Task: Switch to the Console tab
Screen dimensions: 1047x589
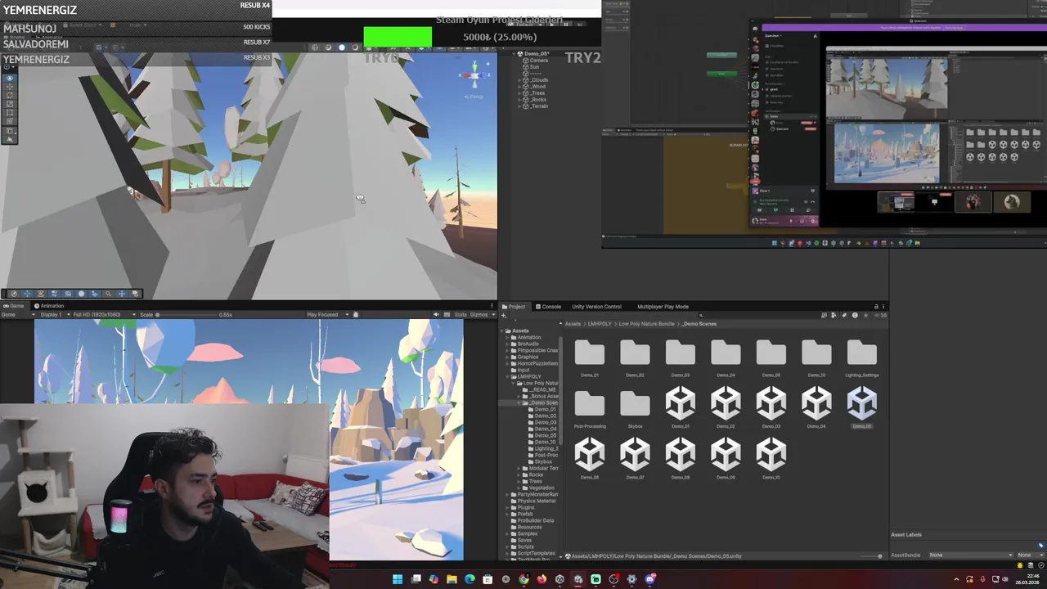Action: [547, 307]
